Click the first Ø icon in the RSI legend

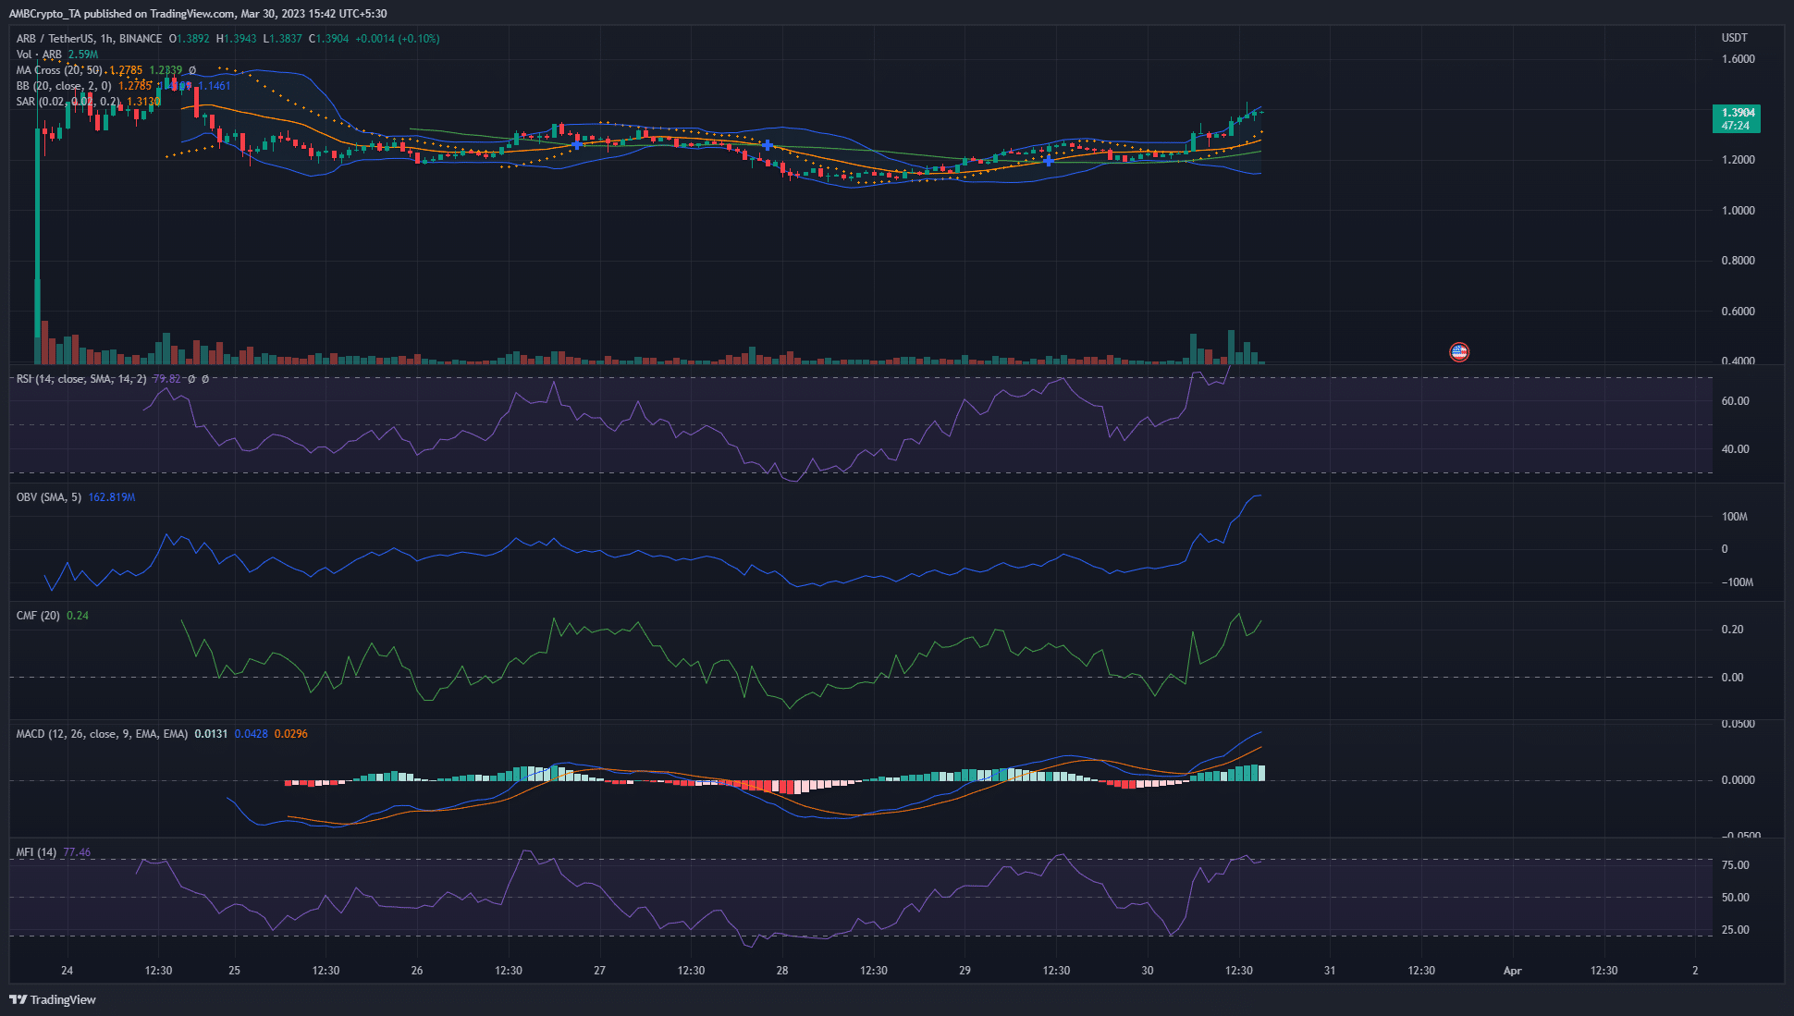[191, 377]
